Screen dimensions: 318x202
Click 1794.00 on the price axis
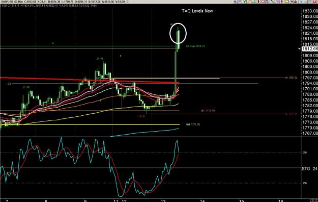(x=310, y=83)
